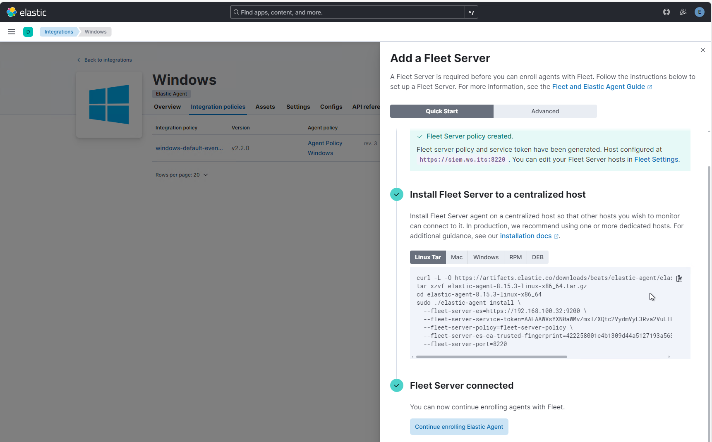Click the v2.2.0 version cell
Viewport: 712px width, 442px height.
click(240, 148)
